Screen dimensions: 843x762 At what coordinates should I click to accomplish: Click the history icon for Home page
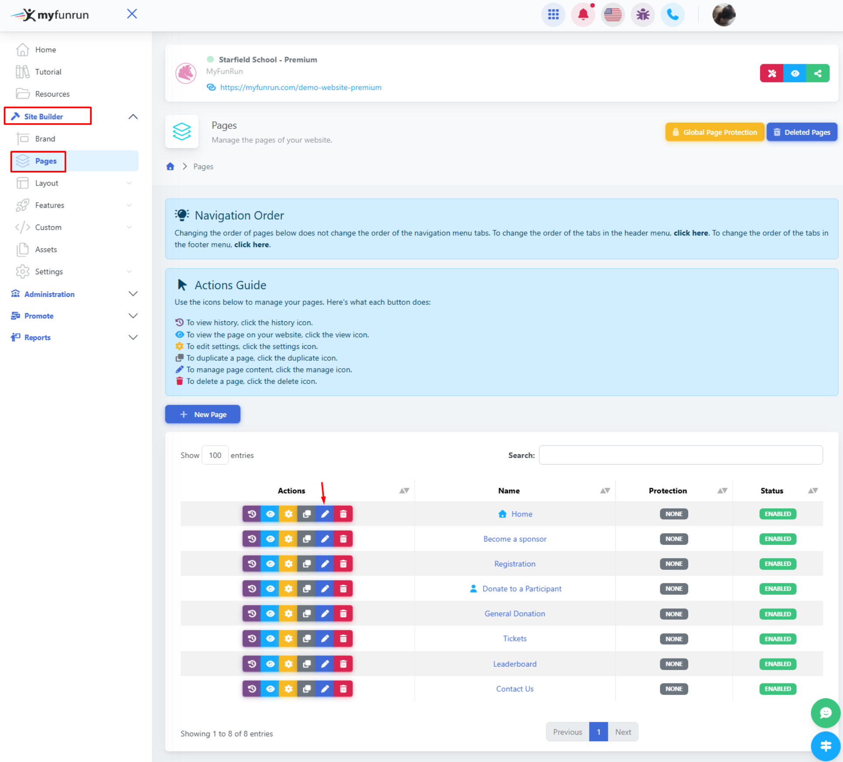pyautogui.click(x=252, y=514)
